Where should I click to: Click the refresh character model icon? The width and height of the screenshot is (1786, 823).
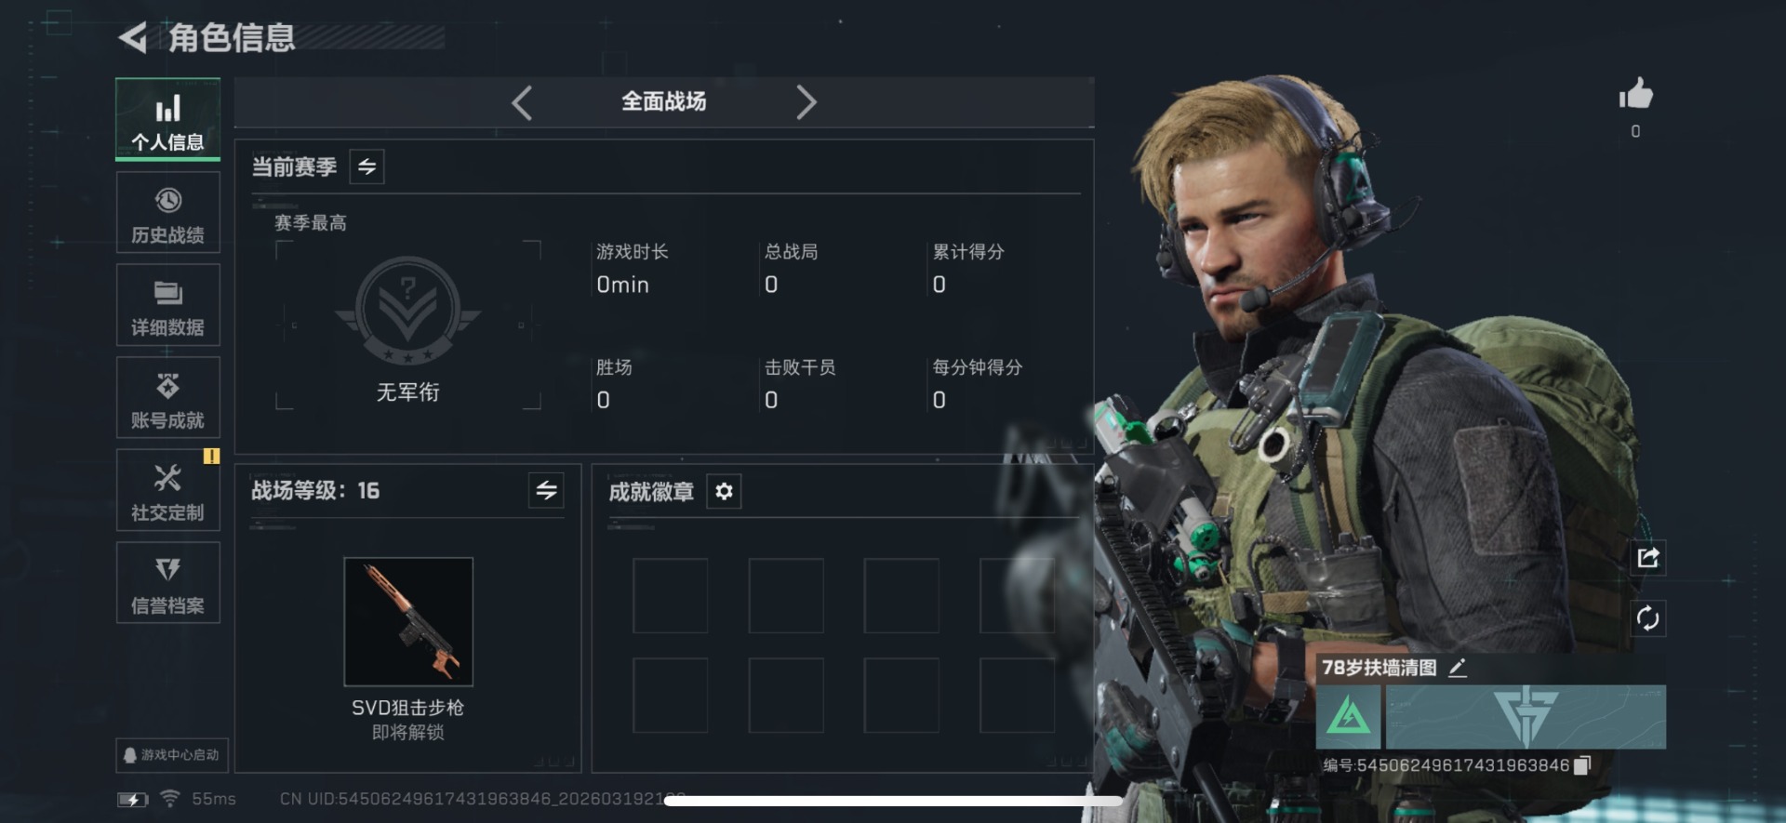[x=1647, y=618]
